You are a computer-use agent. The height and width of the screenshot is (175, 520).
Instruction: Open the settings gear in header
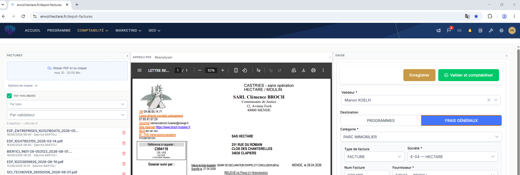tap(501, 30)
